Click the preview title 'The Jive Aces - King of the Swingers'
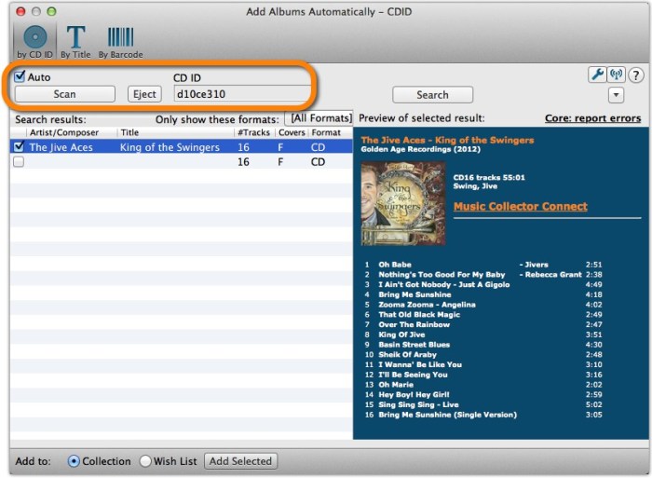 coord(447,140)
